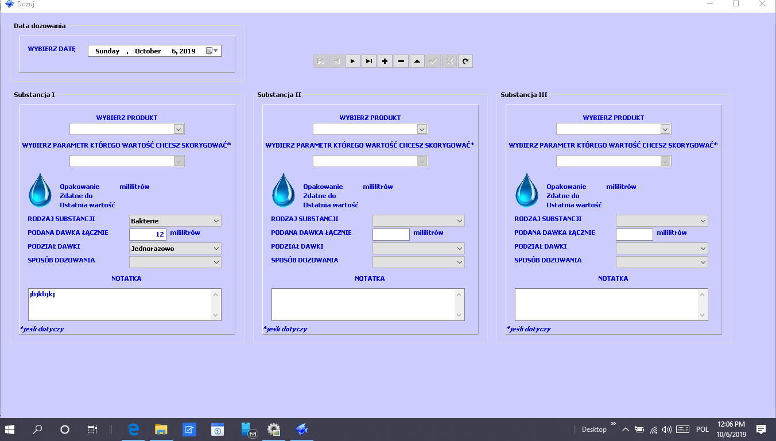The width and height of the screenshot is (776, 441).
Task: Insert a new record with plus button
Action: (385, 61)
